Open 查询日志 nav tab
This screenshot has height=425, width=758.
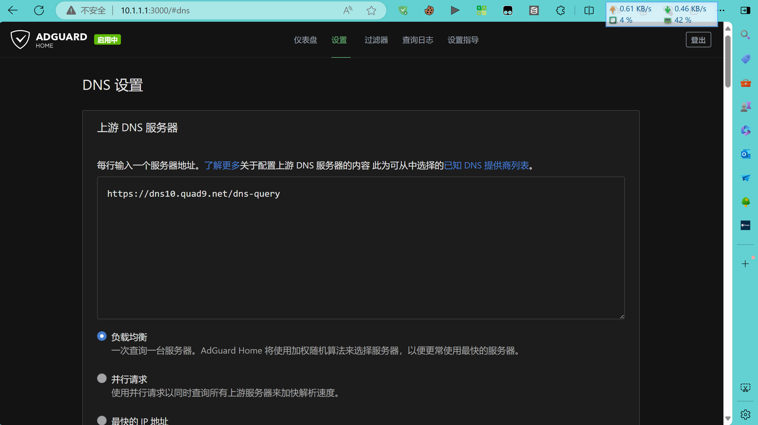[418, 40]
